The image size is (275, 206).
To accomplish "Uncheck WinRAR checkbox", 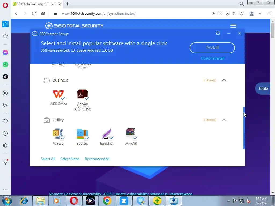I will click(135, 138).
